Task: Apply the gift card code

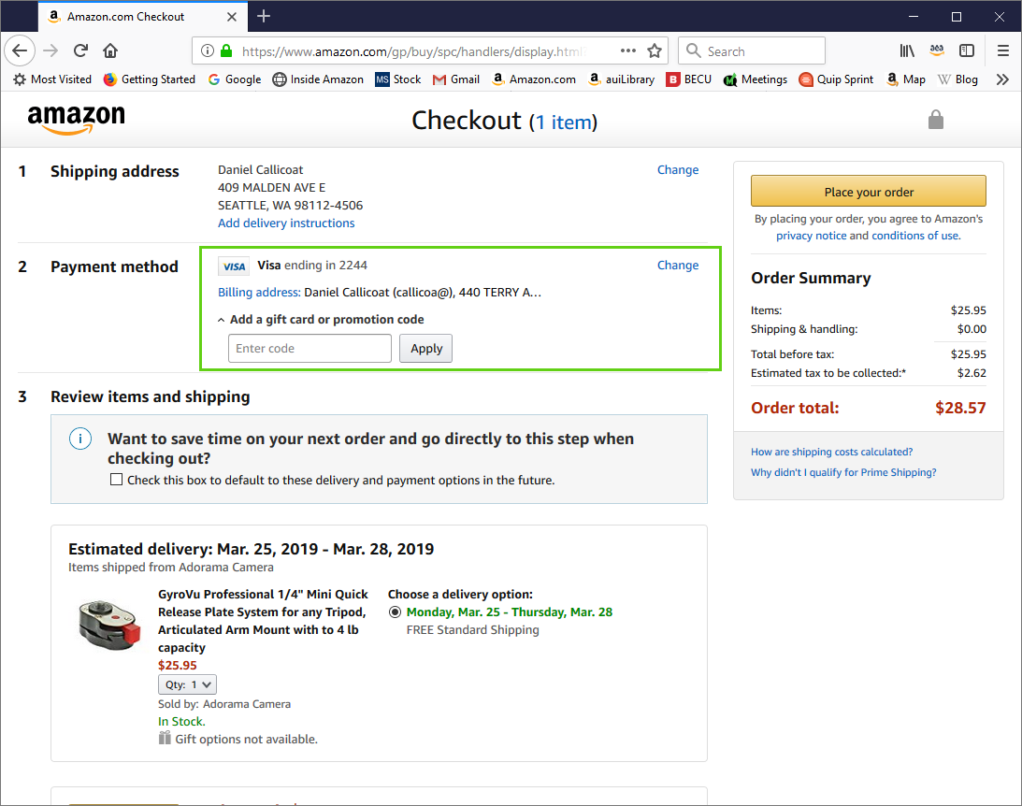Action: pyautogui.click(x=426, y=349)
